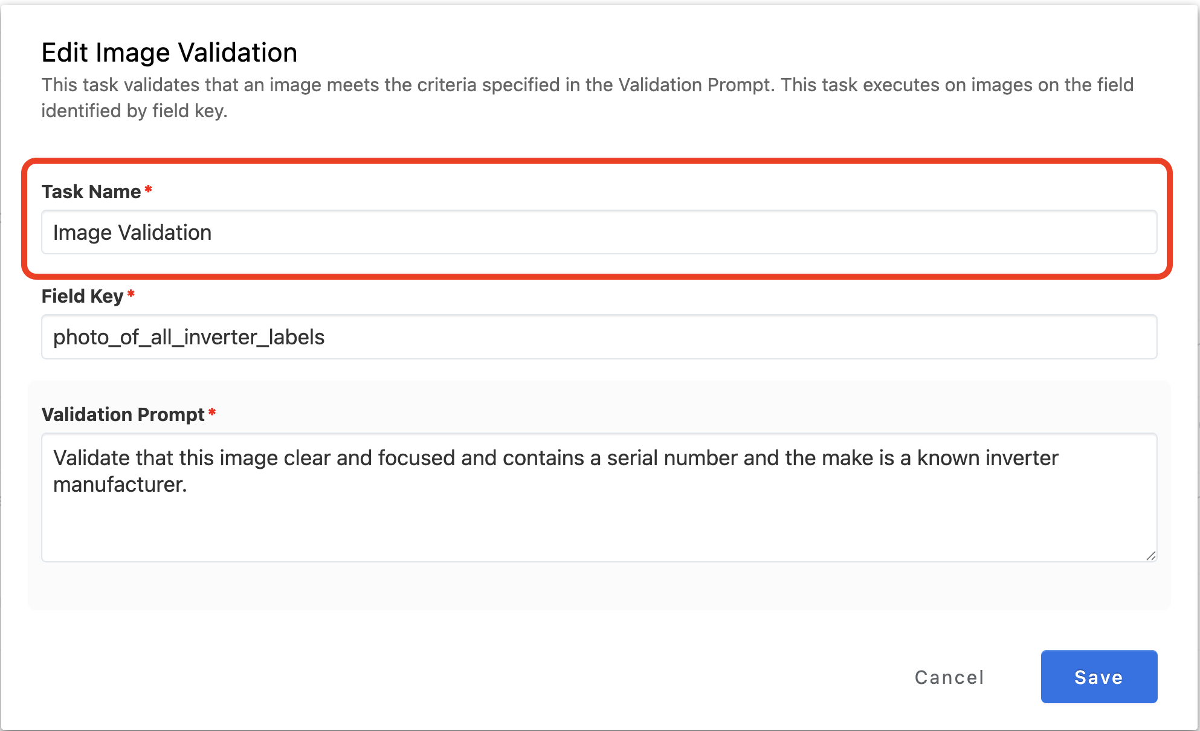Click the "Image Validation" text in Task Name
This screenshot has width=1200, height=731.
(132, 233)
